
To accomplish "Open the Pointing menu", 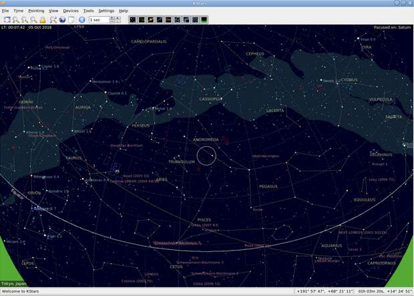I will (36, 11).
